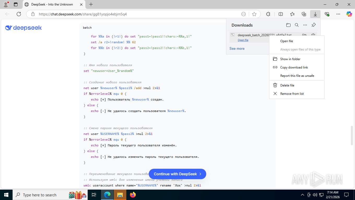Click the line set "newuser=User_%random%"
The image size is (355, 200).
click(x=109, y=71)
